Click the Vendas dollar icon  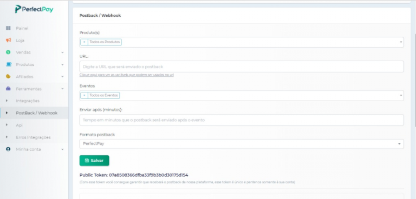[8, 52]
